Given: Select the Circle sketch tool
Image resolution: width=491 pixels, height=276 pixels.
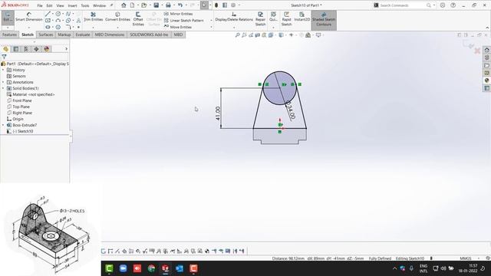Looking at the screenshot, I should [58, 14].
